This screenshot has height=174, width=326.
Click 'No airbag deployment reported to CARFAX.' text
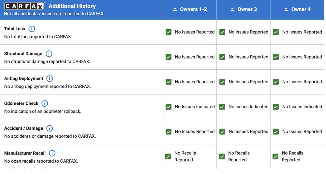pyautogui.click(x=47, y=87)
